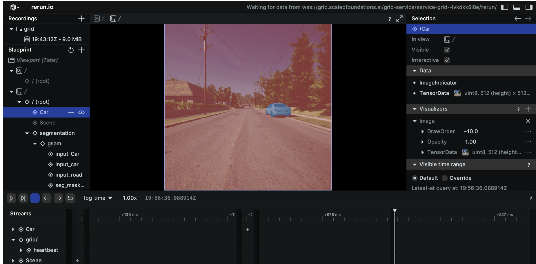Collapse the grid recording tree

click(x=11, y=29)
